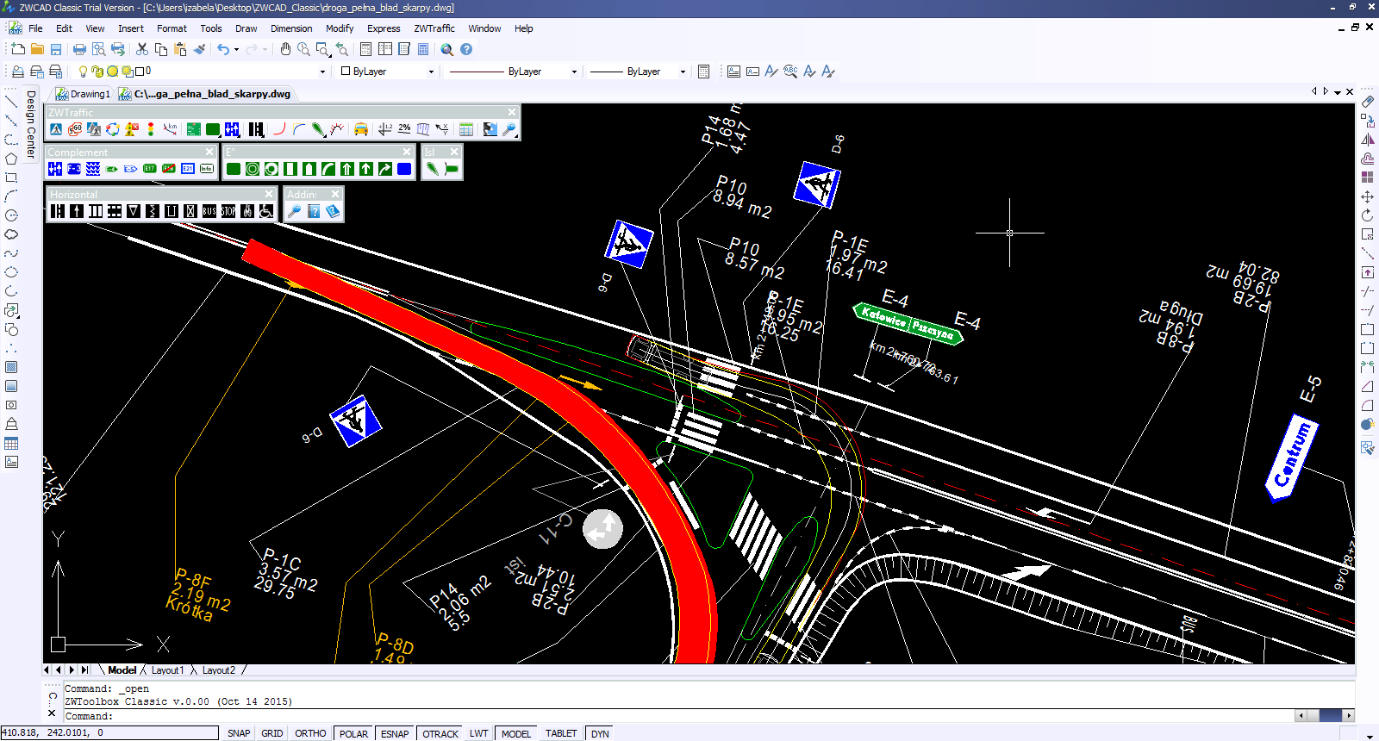
Task: Close the Isl floating toolbar
Action: (x=454, y=152)
